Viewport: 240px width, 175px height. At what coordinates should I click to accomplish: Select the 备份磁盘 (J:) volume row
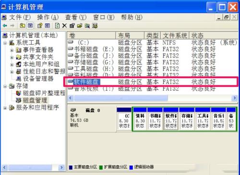tap(152, 56)
